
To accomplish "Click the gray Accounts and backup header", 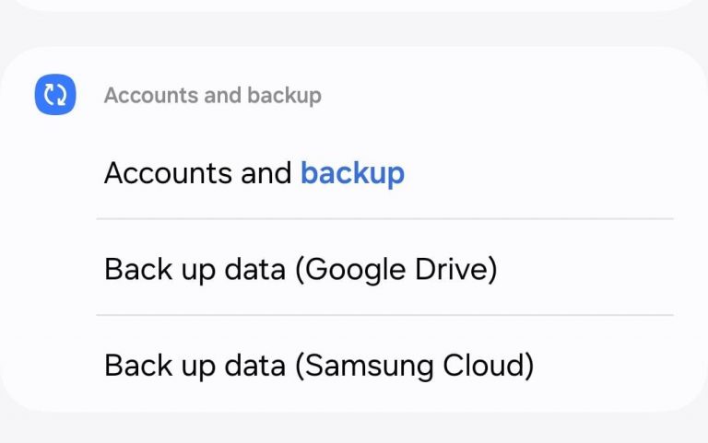I will click(x=212, y=96).
